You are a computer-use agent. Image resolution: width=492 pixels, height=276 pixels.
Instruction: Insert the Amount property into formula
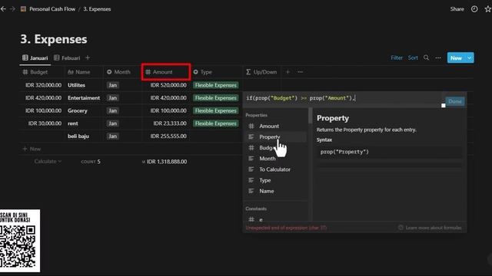point(275,126)
